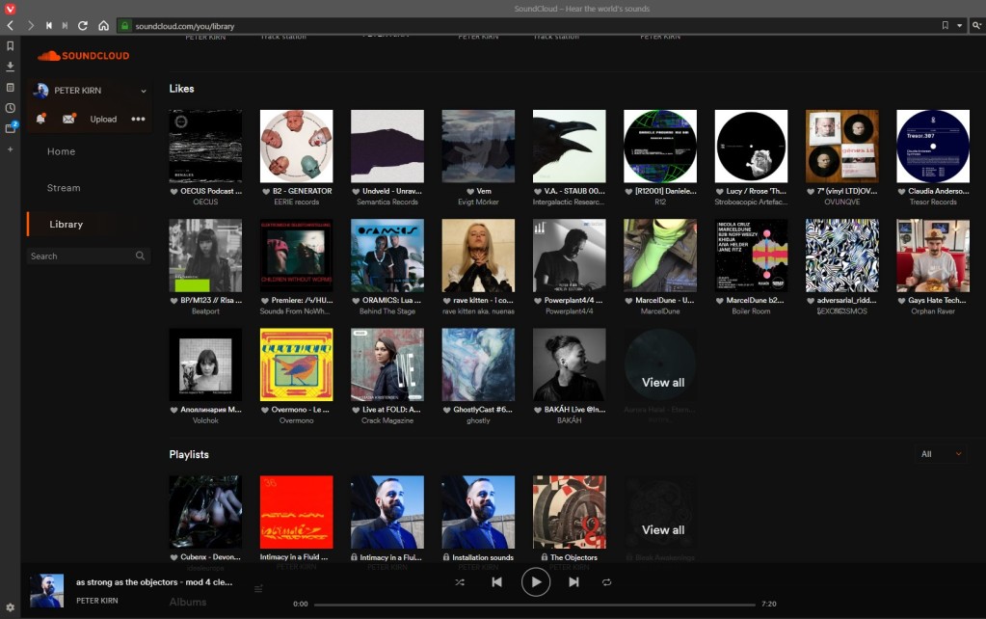
Task: Unlike the B2 - GENERATOR track heart
Action: [x=265, y=191]
